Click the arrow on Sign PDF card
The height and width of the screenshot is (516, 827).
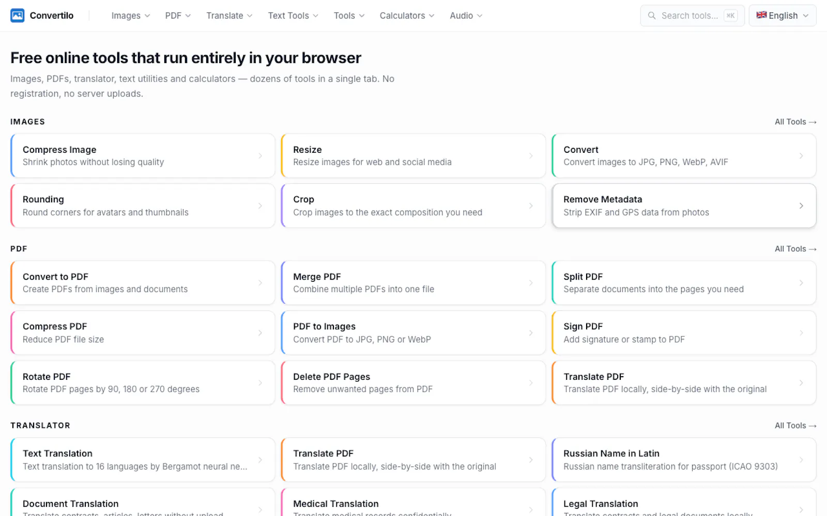pos(801,333)
